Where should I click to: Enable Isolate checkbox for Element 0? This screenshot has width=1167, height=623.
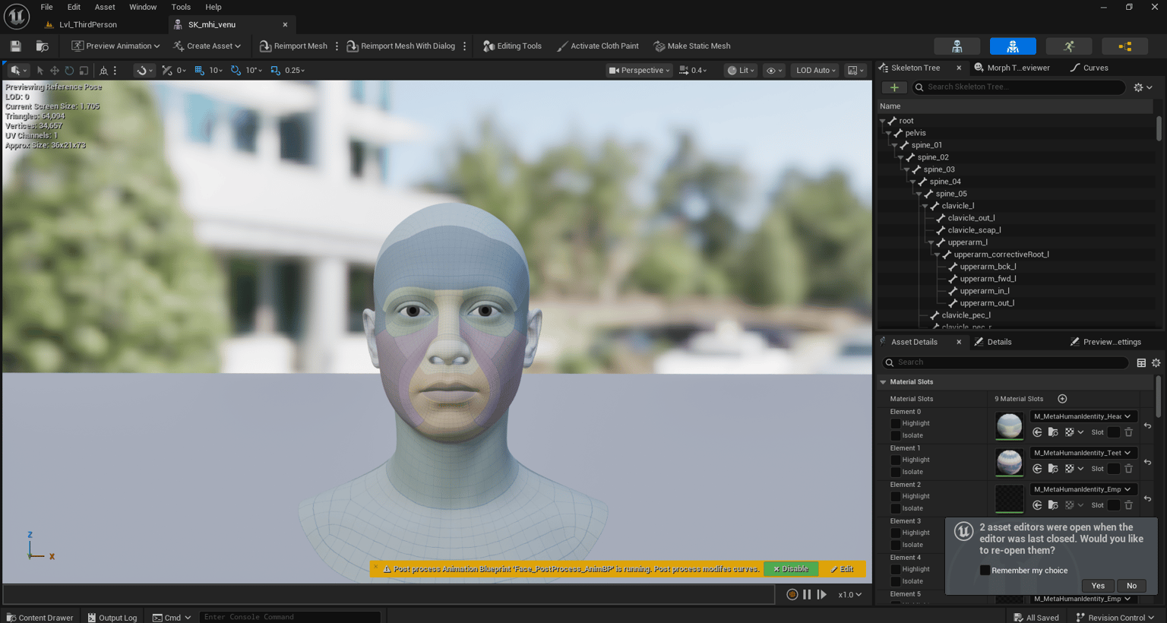(x=896, y=435)
